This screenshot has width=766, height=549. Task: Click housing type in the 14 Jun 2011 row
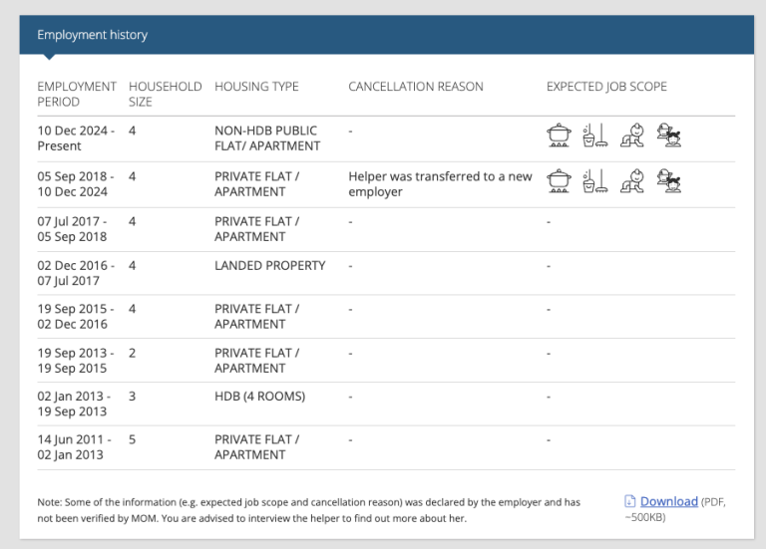pos(257,447)
